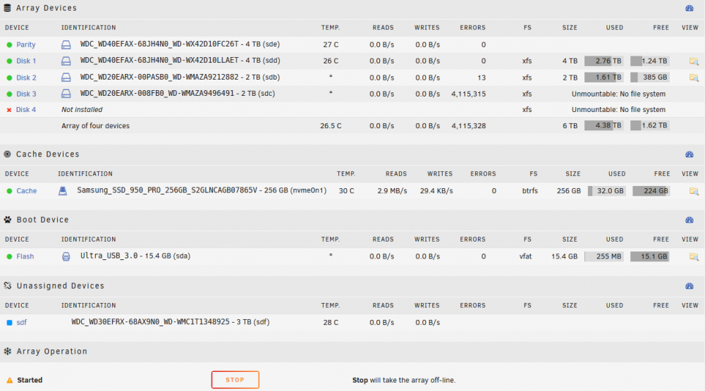The image size is (705, 391).
Task: Click Disk 4 'Not installed' text
Action: click(82, 109)
